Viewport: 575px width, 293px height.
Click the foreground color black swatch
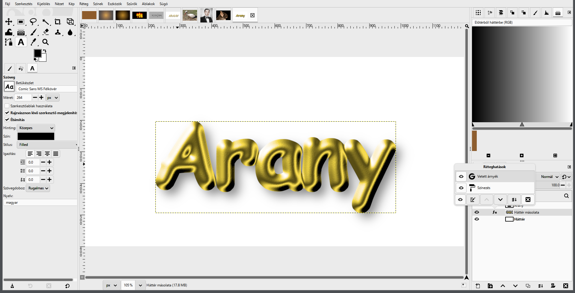[x=37, y=53]
